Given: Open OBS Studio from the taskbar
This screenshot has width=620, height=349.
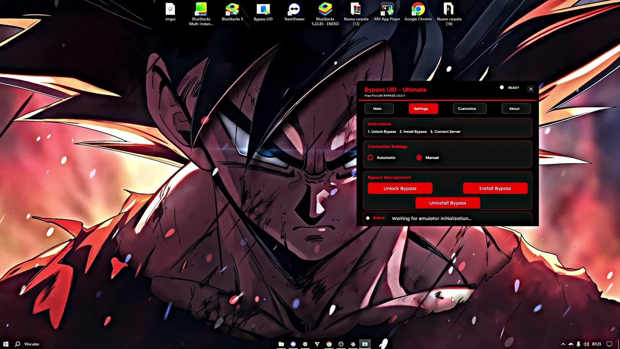Looking at the screenshot, I should point(341,344).
